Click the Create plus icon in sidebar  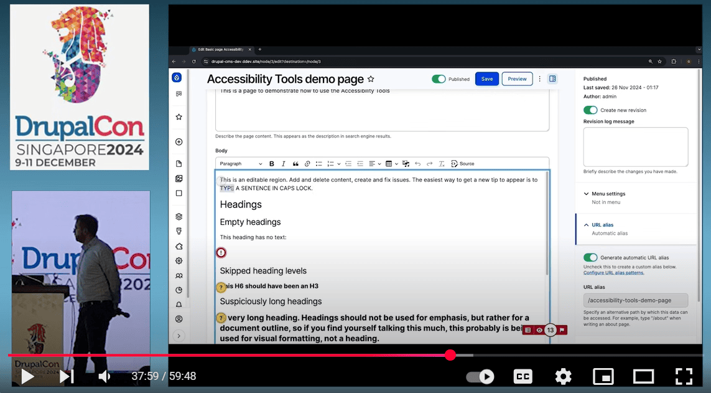point(179,141)
